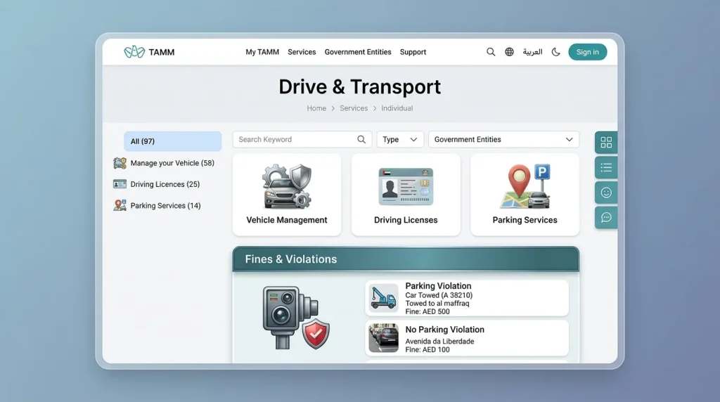Click Fines & Violations header
The image size is (720, 402).
[x=406, y=259]
